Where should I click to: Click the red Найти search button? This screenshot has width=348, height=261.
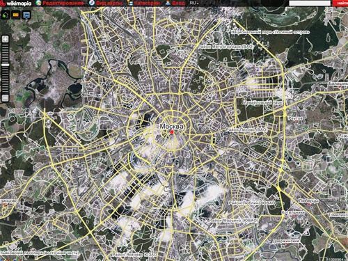[340, 3]
